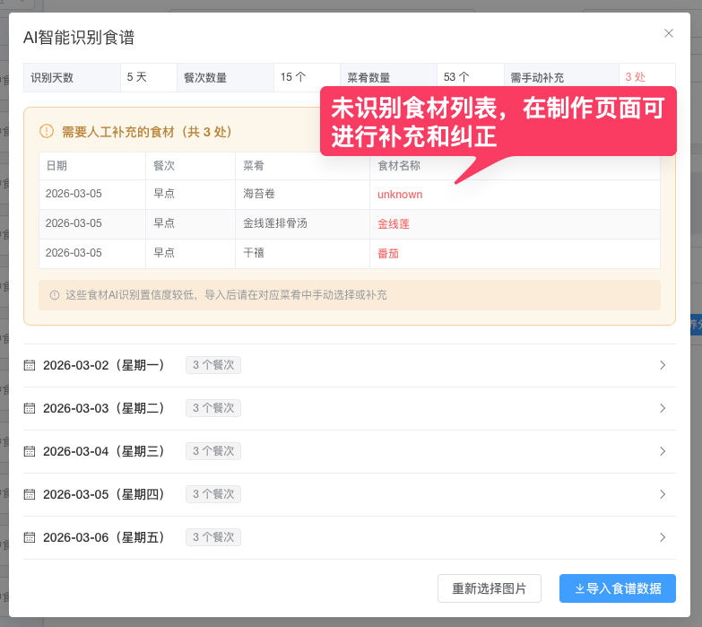Expand the 2026-03-04 (星期三) row chevron

point(663,451)
